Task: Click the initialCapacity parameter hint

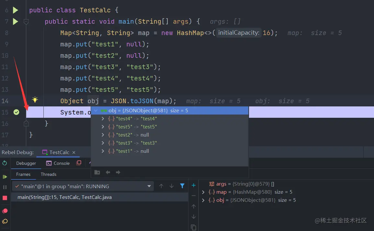Action: tap(239, 33)
